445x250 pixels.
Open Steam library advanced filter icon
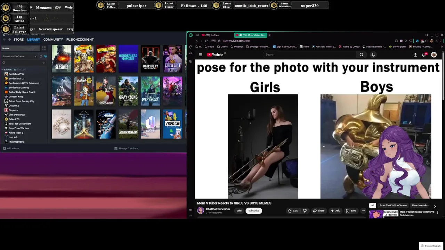coord(43,63)
